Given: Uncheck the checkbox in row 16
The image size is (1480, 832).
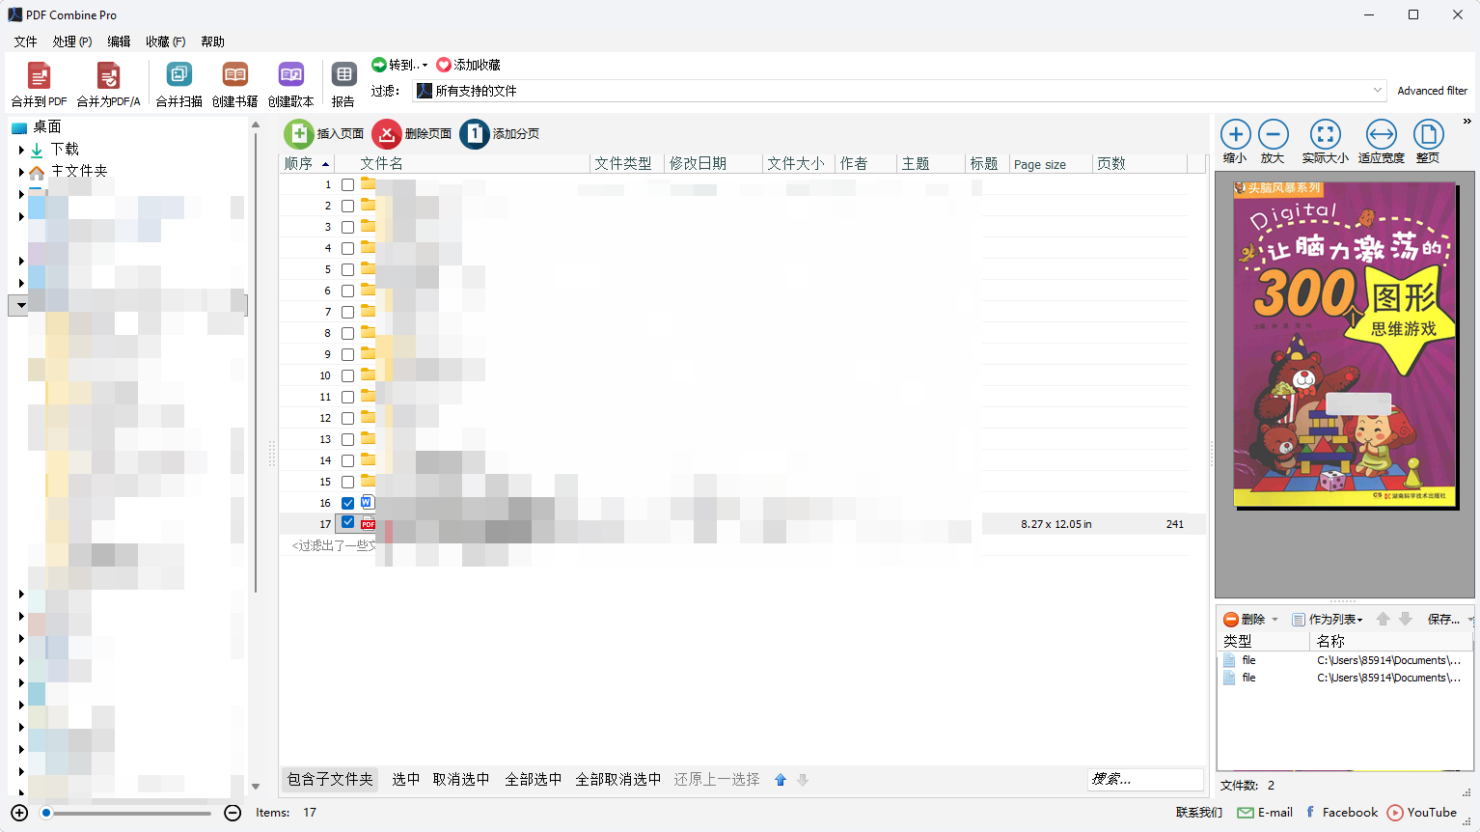Looking at the screenshot, I should [347, 503].
